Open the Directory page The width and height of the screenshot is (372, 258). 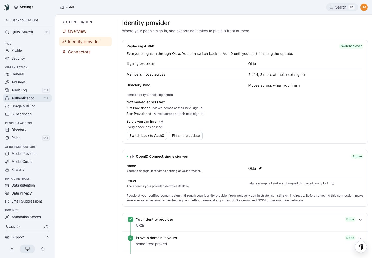27,130
